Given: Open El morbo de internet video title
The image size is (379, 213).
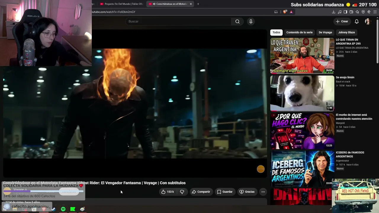Looking at the screenshot, I should tap(354, 117).
